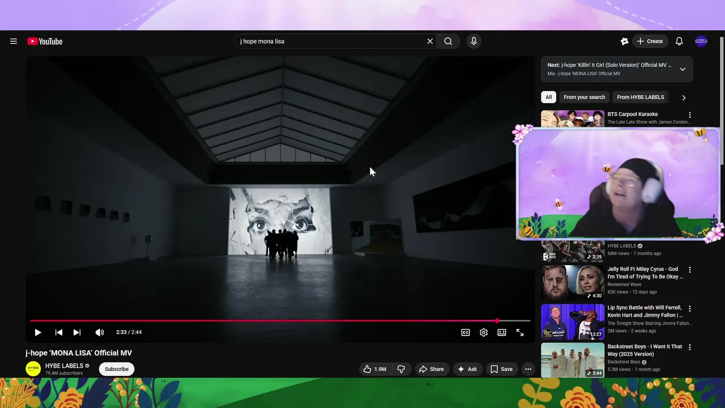
Task: Open more actions ellipsis below video
Action: click(x=528, y=369)
